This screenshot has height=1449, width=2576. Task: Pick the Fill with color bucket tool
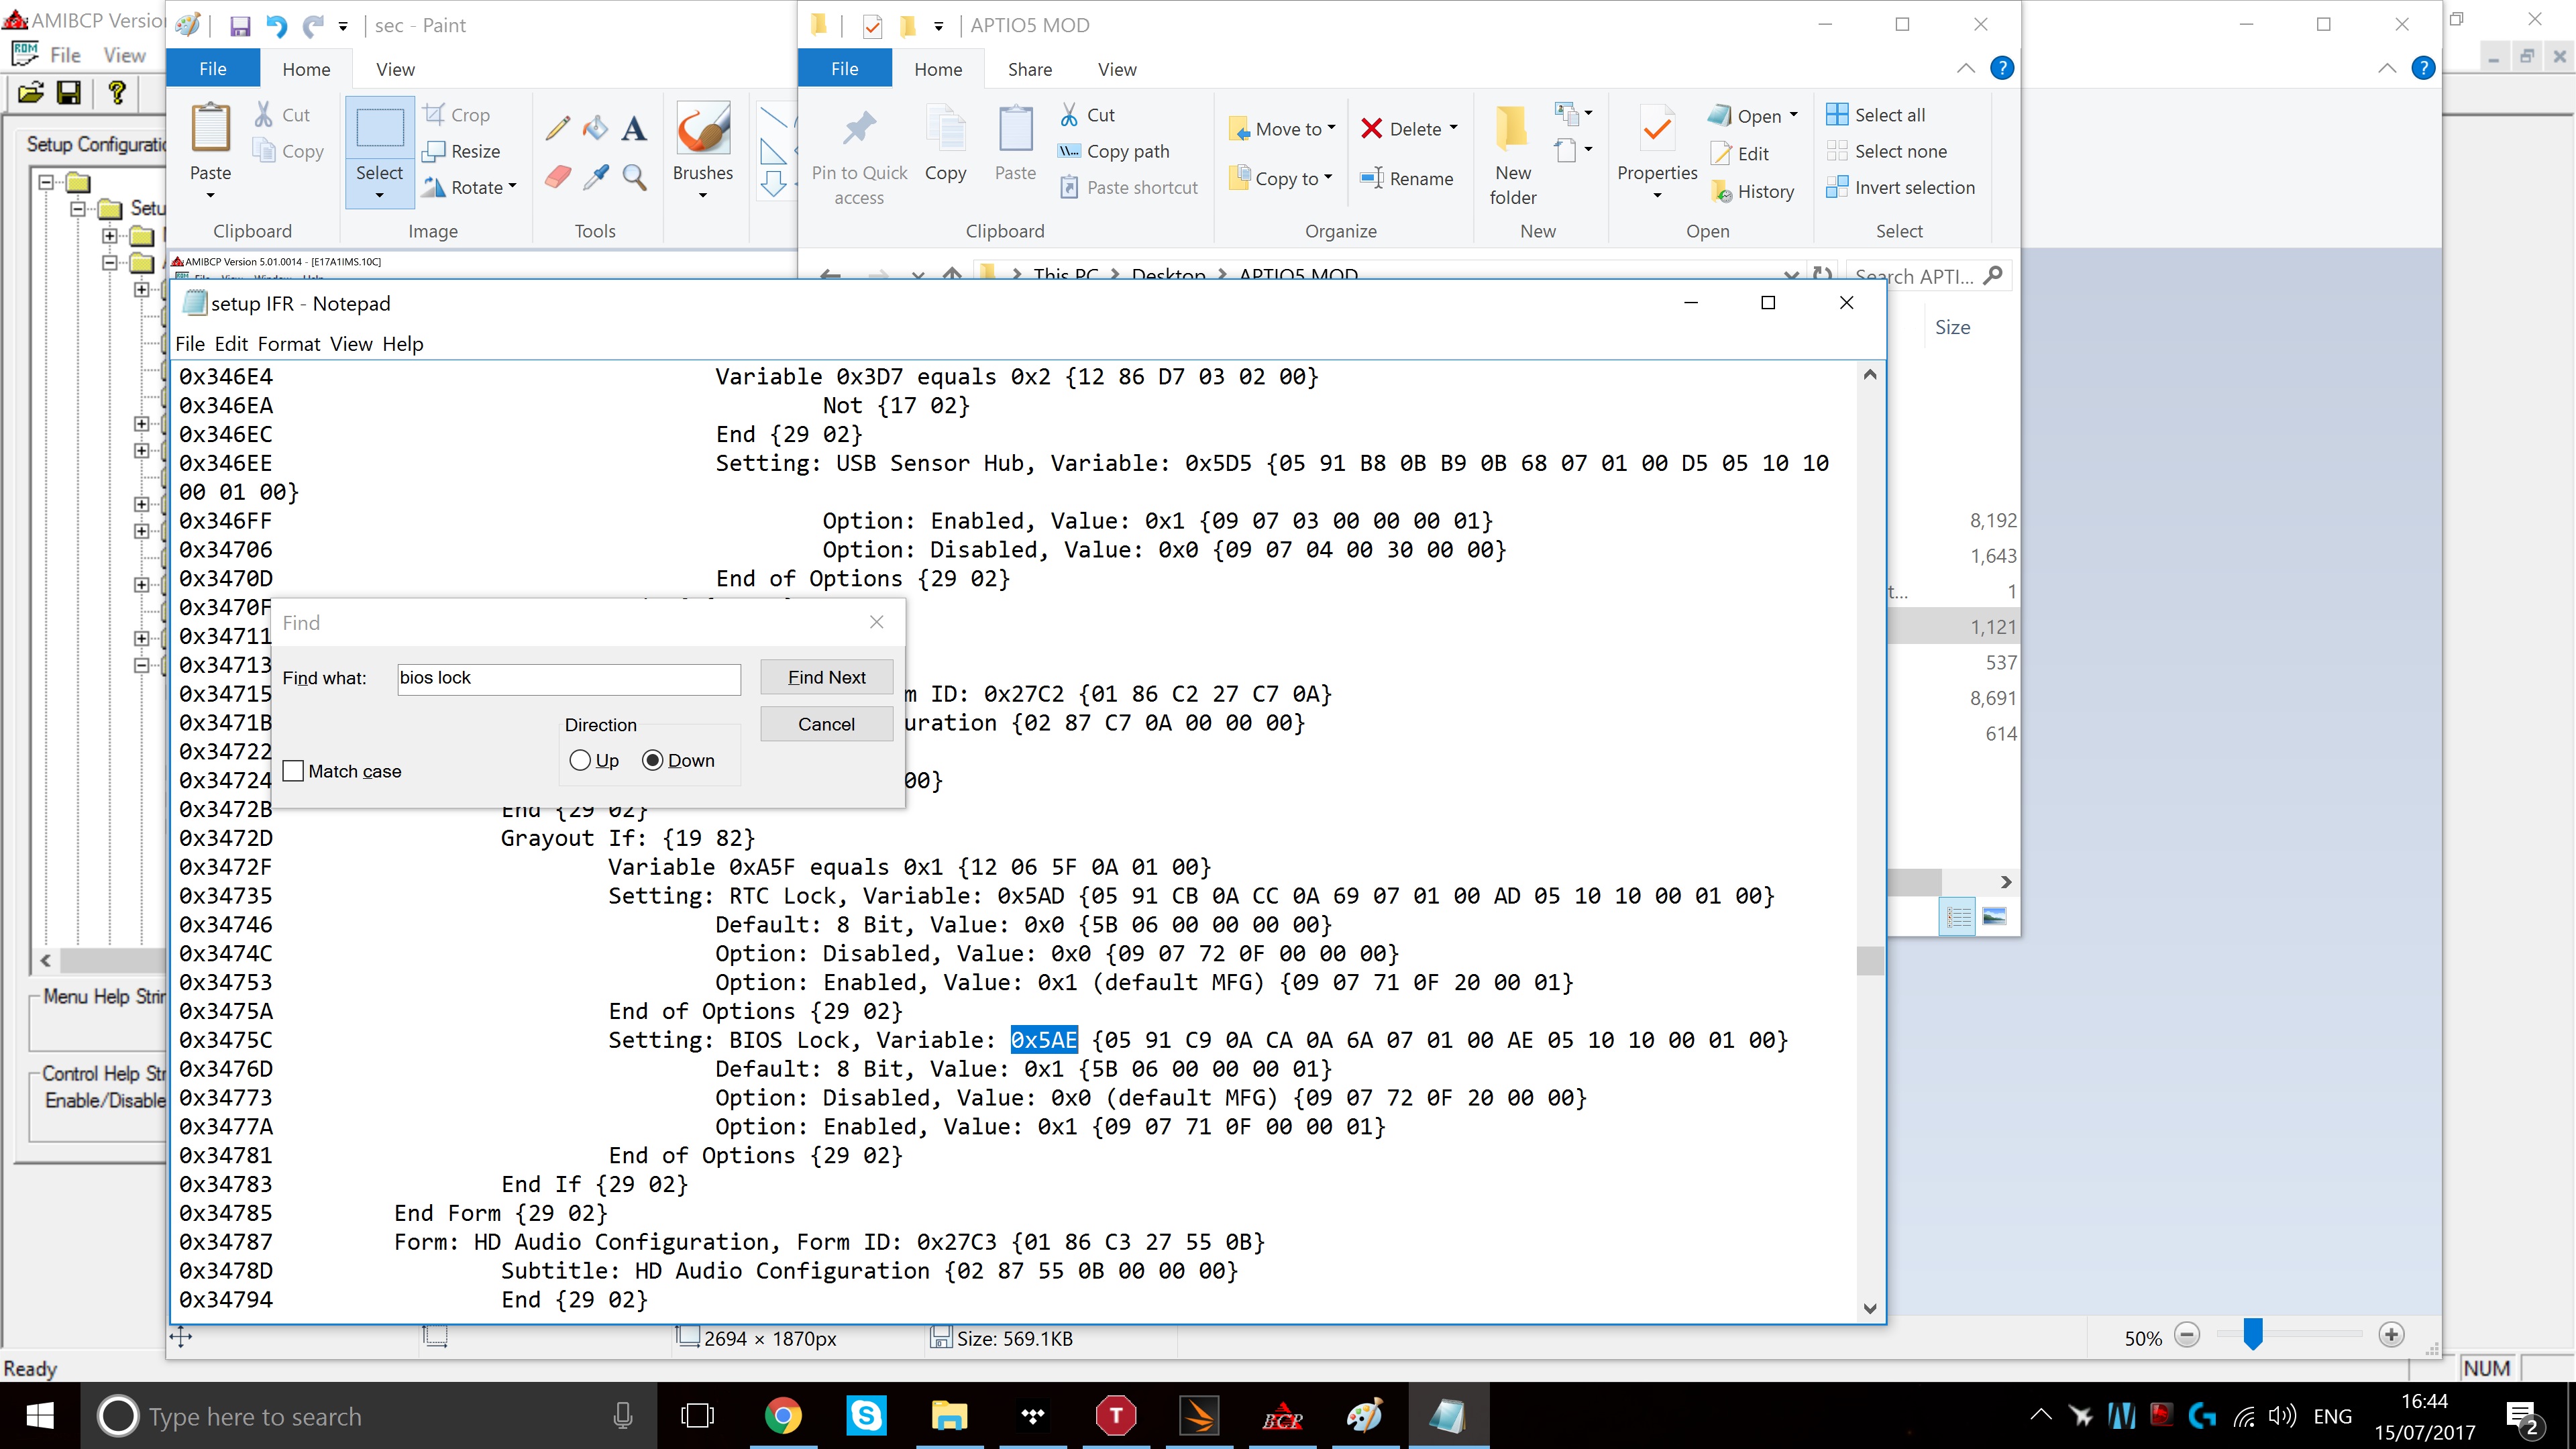596,128
